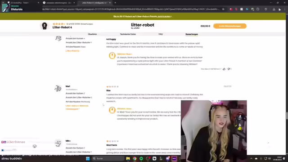
Task: Show hidden system tray icons chevron
Action: (x=251, y=158)
